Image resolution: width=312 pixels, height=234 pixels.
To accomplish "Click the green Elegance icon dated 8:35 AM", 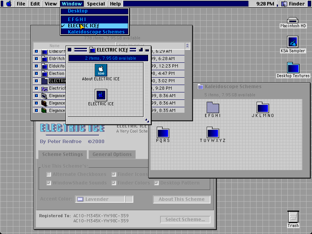I will [x=44, y=110].
